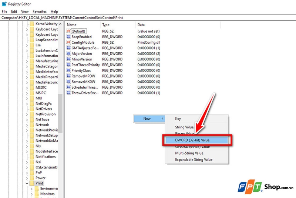Viewport: 296px width, 198px height.
Task: Open the File menu
Action: [x=4, y=11]
